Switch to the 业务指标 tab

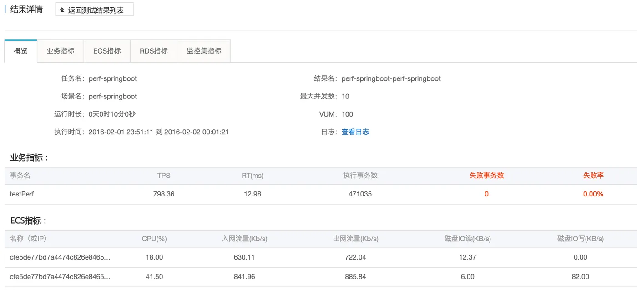61,51
